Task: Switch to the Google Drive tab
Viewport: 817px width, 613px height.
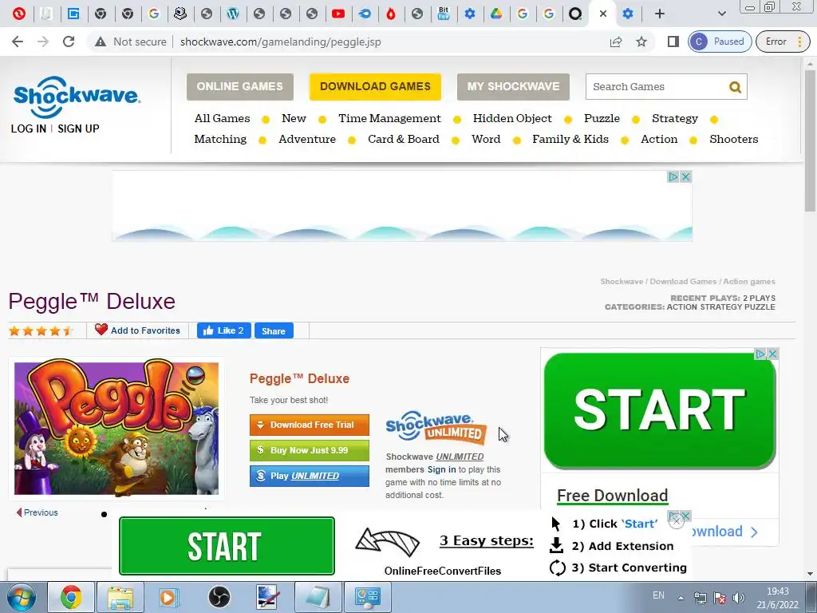Action: 496,14
